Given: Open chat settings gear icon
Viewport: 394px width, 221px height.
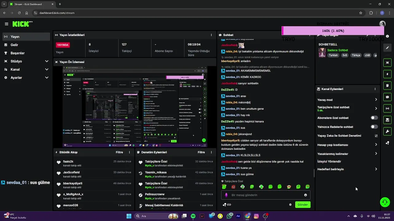Looking at the screenshot, I should coord(290,205).
